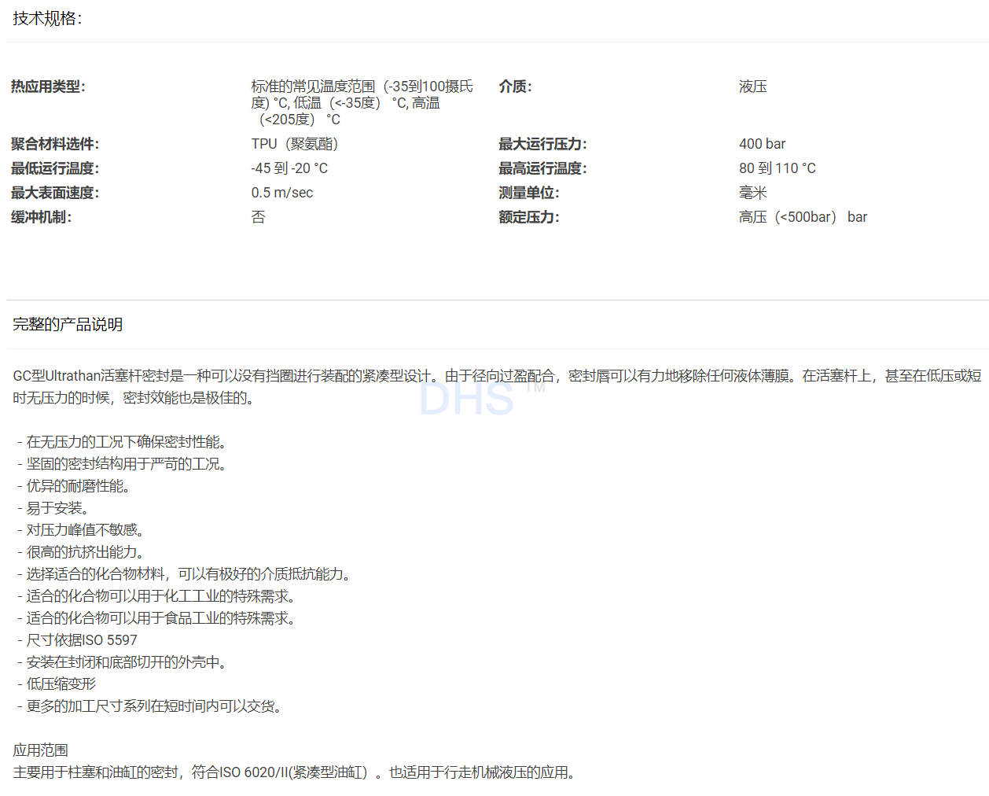Image resolution: width=989 pixels, height=796 pixels.
Task: Select the 否 cushioning value
Action: coord(258,217)
